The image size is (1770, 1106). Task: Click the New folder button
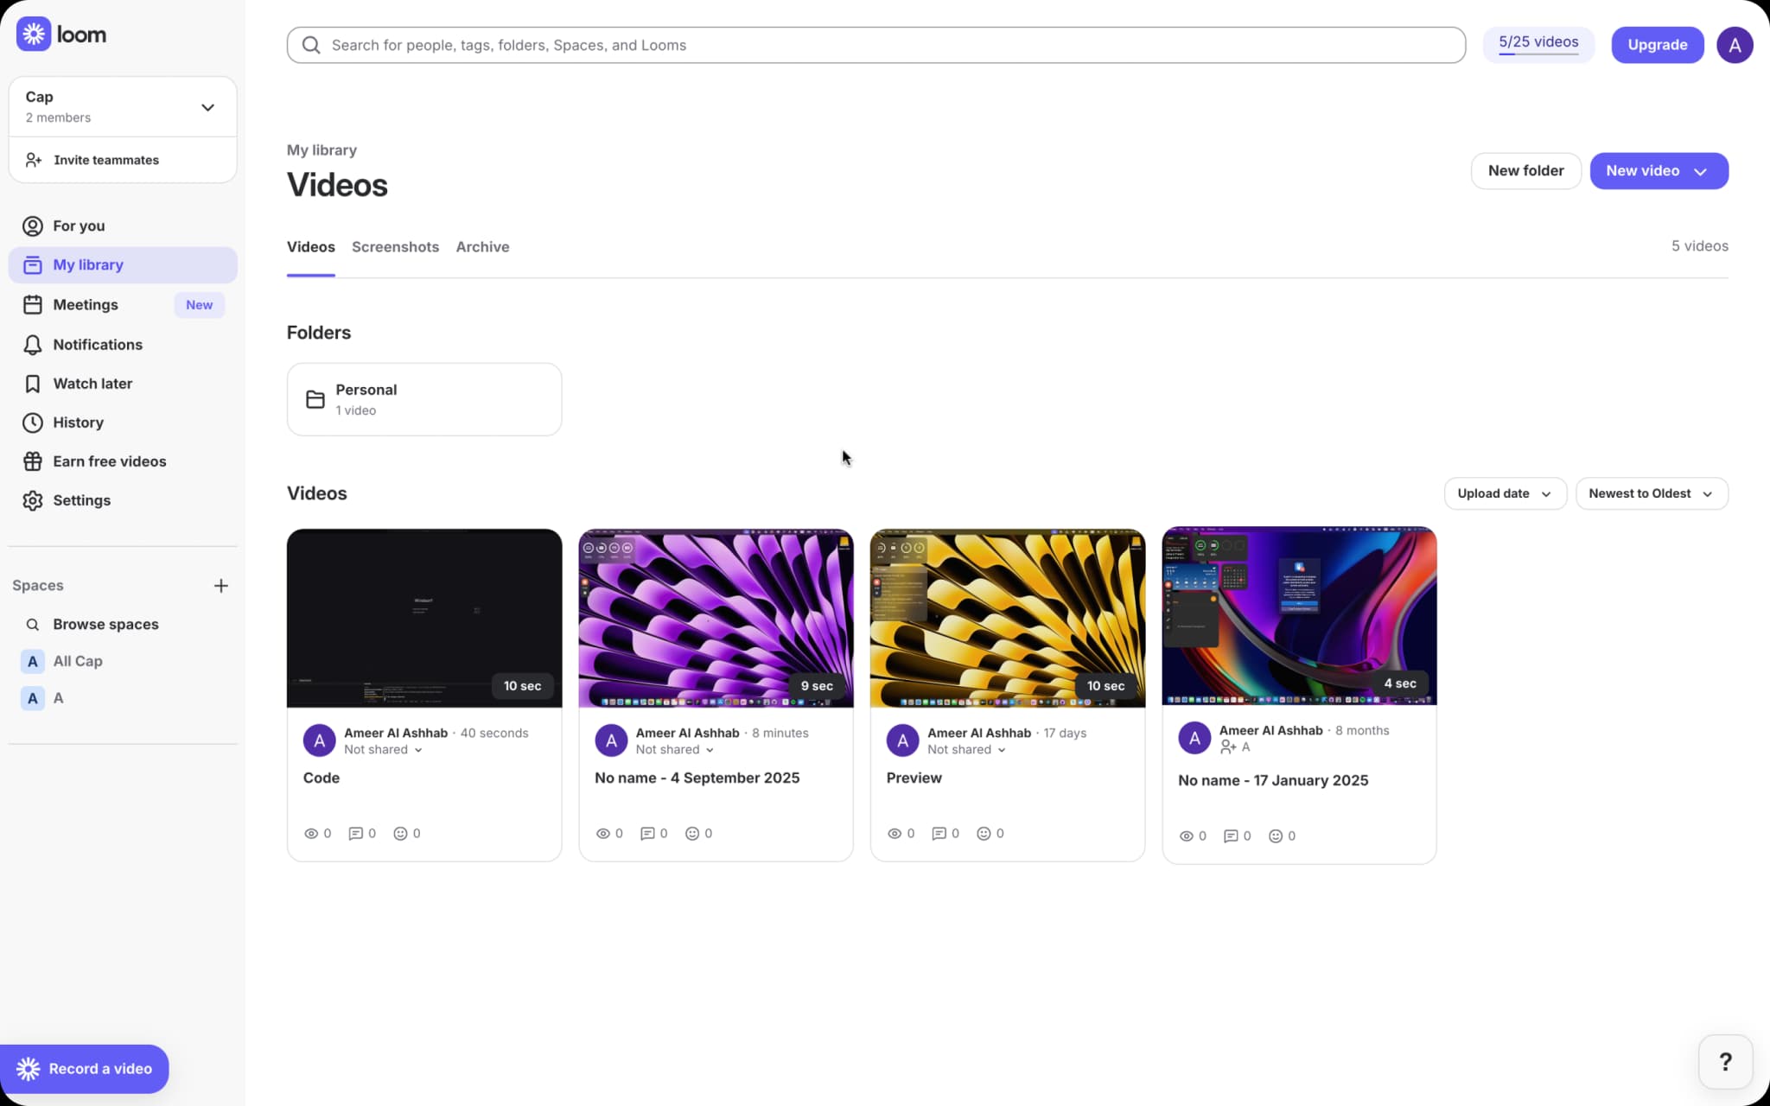(x=1525, y=170)
